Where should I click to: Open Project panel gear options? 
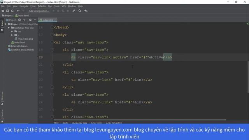click(30, 20)
